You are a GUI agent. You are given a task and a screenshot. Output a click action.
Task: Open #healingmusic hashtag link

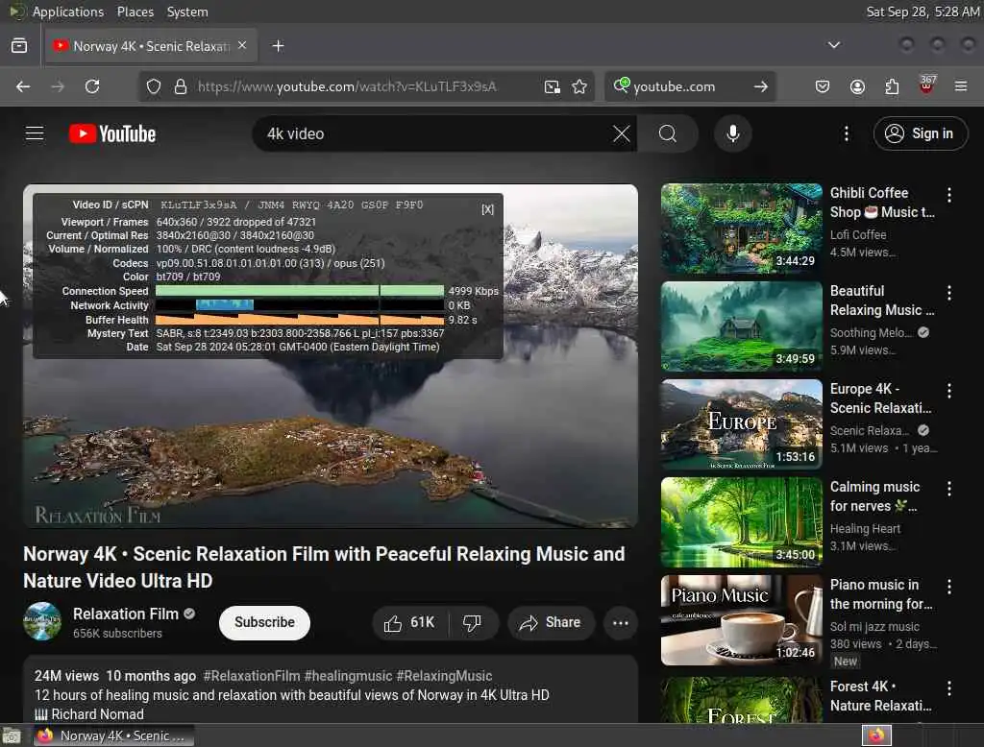[x=348, y=676]
